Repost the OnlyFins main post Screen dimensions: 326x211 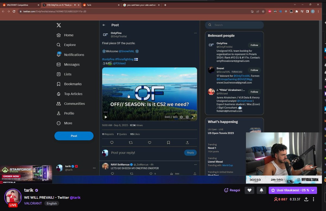pos(131,143)
